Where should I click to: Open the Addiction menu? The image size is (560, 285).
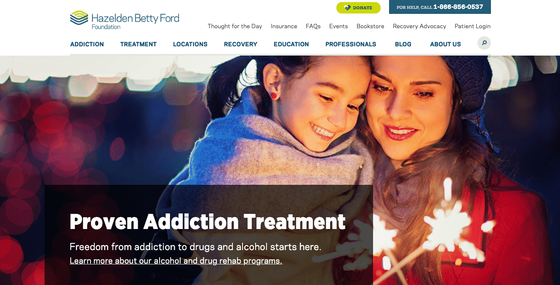coord(87,44)
